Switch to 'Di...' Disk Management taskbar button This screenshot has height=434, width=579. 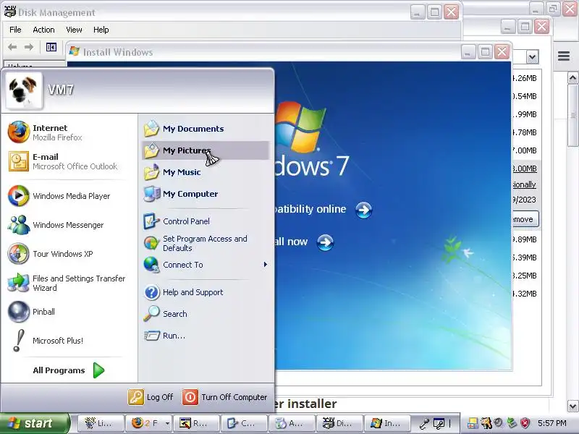(339, 423)
